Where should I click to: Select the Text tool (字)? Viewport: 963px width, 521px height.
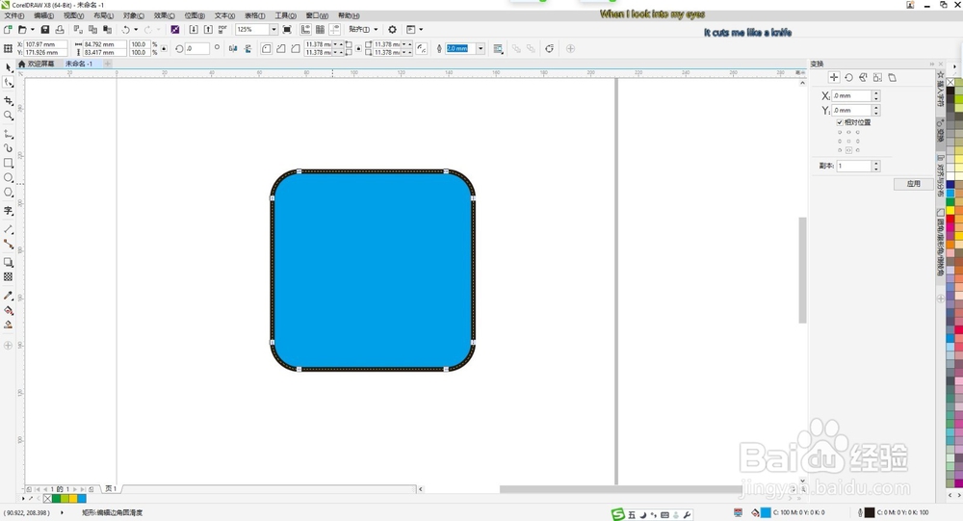pyautogui.click(x=9, y=211)
